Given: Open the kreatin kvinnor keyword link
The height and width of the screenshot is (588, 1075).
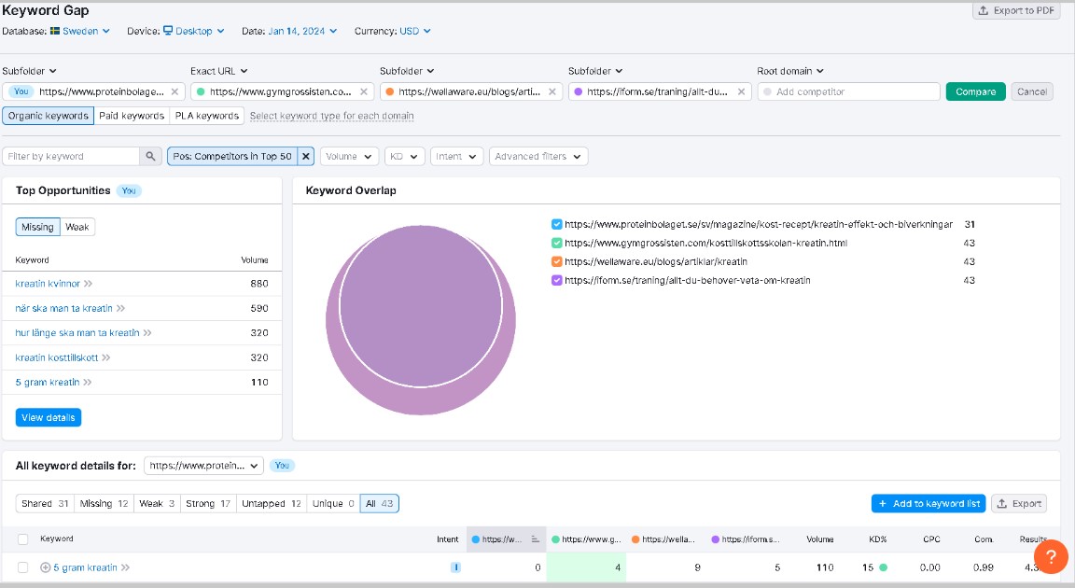Looking at the screenshot, I should click(x=48, y=283).
